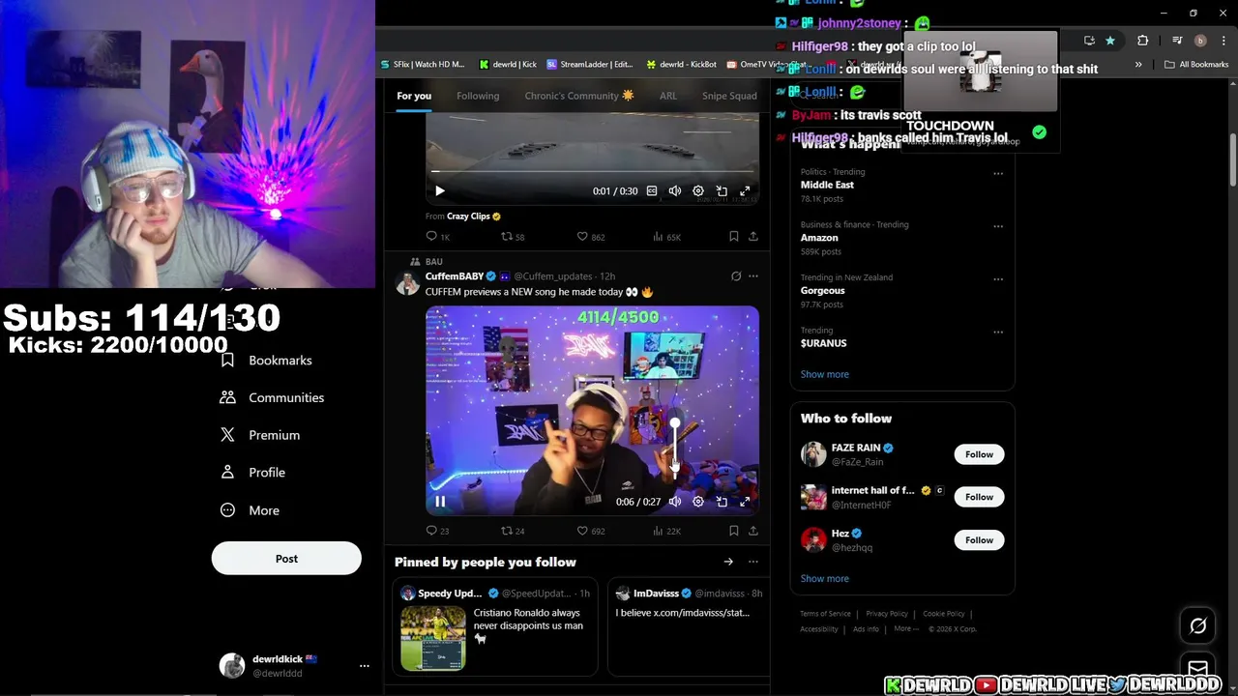Image resolution: width=1238 pixels, height=696 pixels.
Task: Click Show more under Who to follow
Action: (x=825, y=578)
